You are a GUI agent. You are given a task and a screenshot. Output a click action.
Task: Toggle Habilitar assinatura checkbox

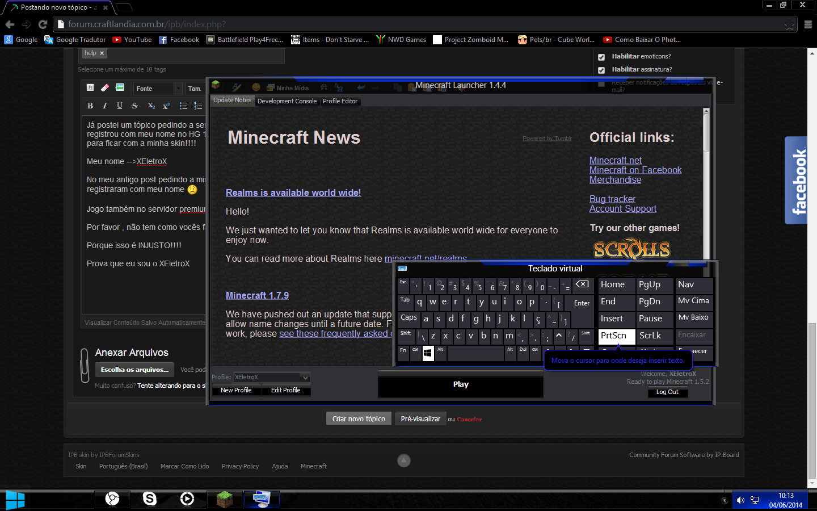601,70
